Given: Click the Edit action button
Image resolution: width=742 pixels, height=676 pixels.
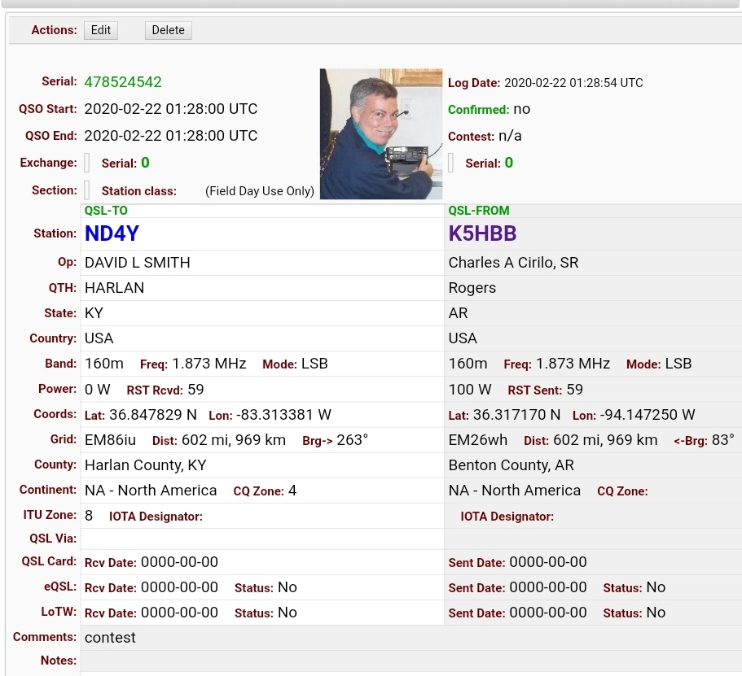Looking at the screenshot, I should [100, 30].
